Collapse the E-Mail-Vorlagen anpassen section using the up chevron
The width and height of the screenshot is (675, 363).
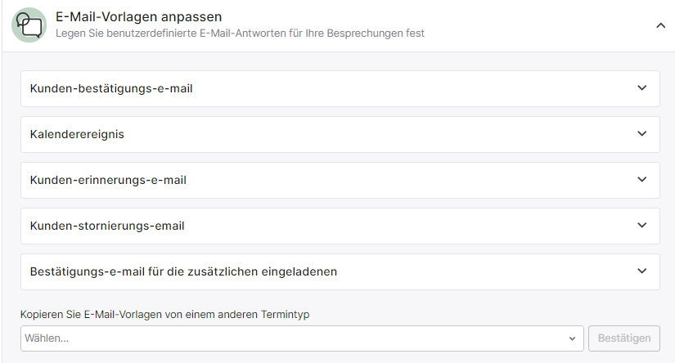click(x=660, y=26)
